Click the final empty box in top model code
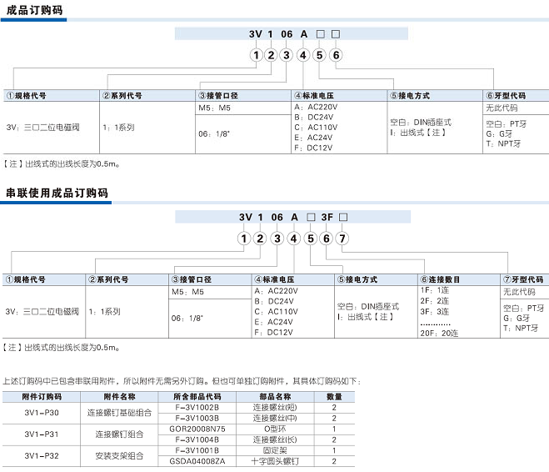This screenshot has width=549, height=472. tap(336, 34)
